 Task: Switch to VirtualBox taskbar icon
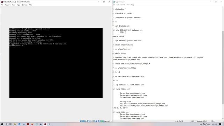pos(45,124)
